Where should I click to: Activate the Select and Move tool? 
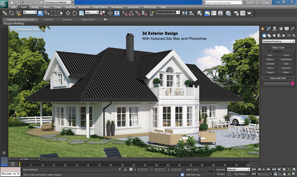pos(68,13)
